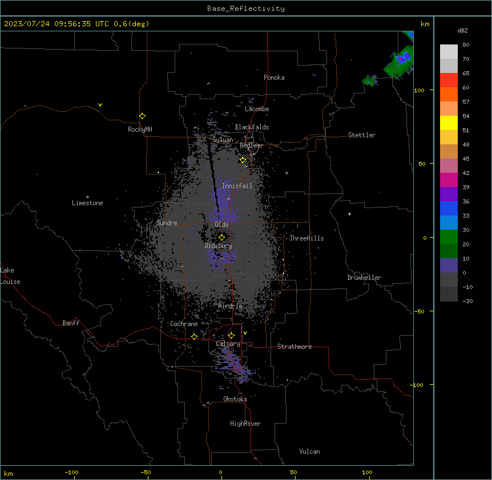
Task: Click the km unit label at bottom left
Action: pyautogui.click(x=9, y=473)
